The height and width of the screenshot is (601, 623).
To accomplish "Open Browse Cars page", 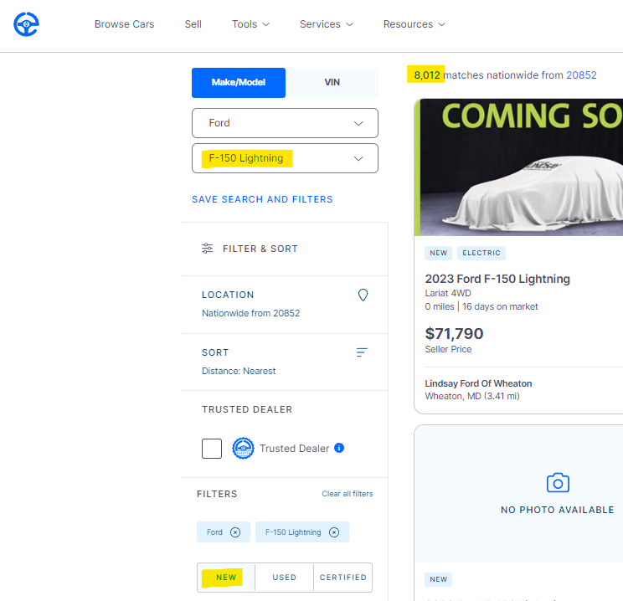I will click(x=124, y=24).
